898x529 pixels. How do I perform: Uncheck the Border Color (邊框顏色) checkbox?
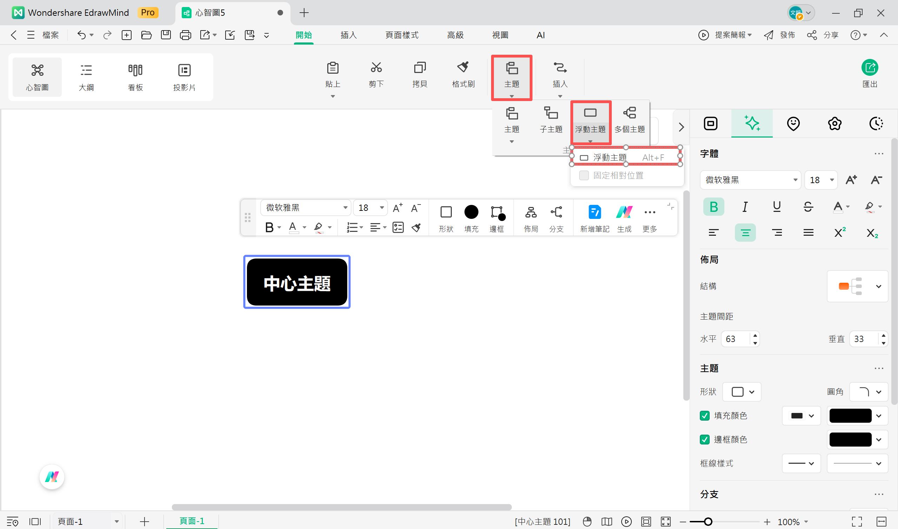coord(704,440)
